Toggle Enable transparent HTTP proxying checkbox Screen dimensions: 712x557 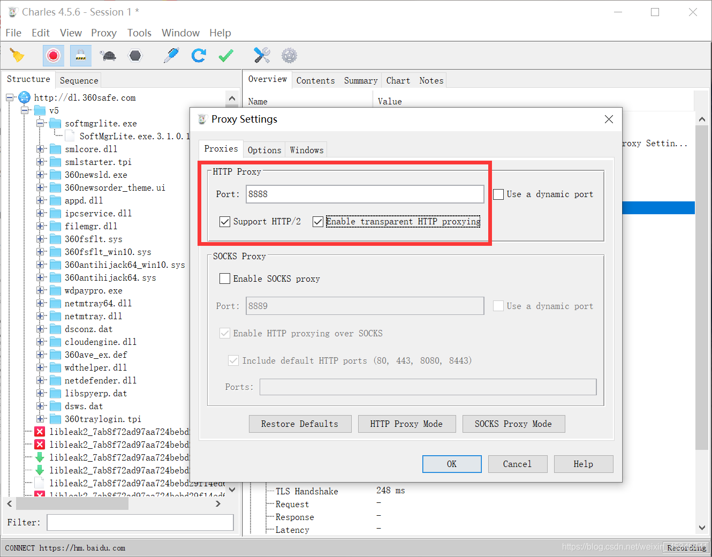(x=318, y=222)
